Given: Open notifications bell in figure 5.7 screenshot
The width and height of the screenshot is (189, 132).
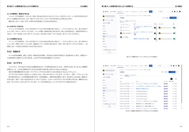Looking at the screenshot, I should pyautogui.click(x=172, y=12).
